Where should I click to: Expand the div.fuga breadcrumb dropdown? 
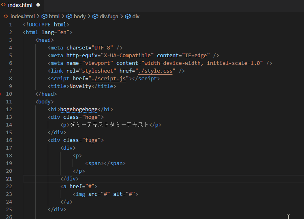[x=108, y=17]
